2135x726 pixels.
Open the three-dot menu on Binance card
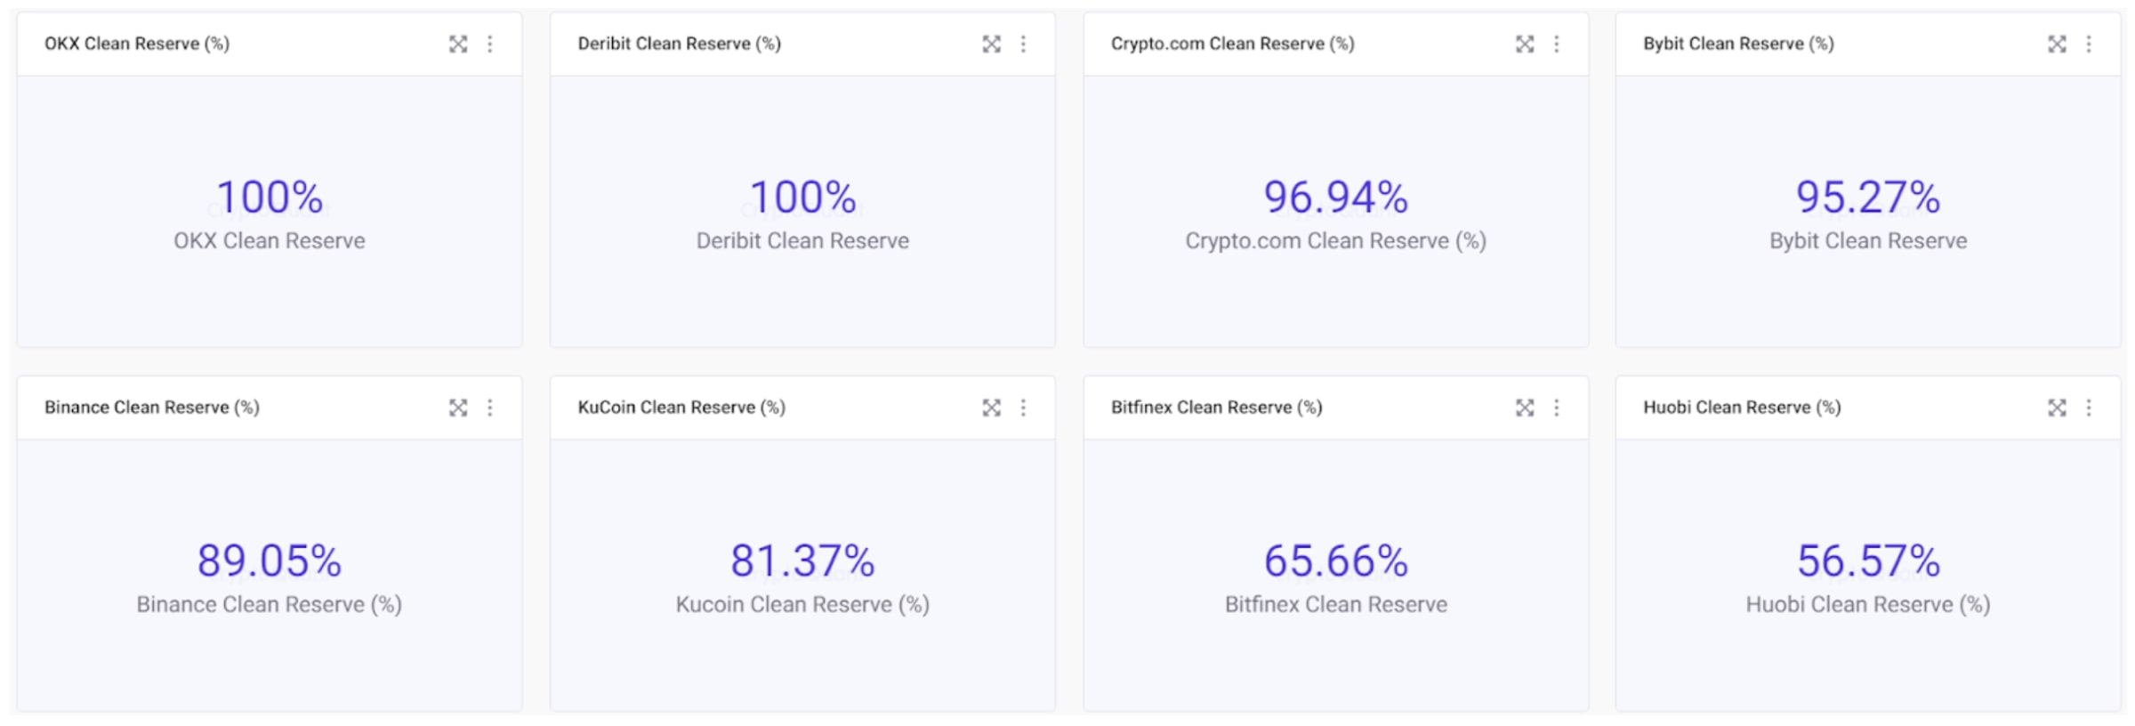(x=489, y=407)
